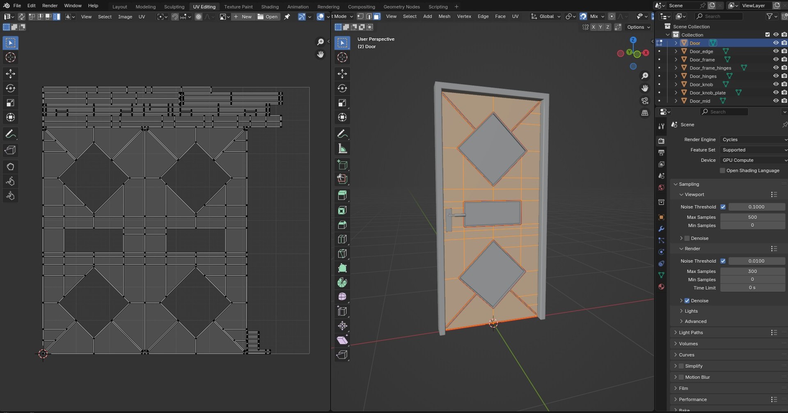The height and width of the screenshot is (413, 788).
Task: Select the Poly Build tool
Action: 342,268
